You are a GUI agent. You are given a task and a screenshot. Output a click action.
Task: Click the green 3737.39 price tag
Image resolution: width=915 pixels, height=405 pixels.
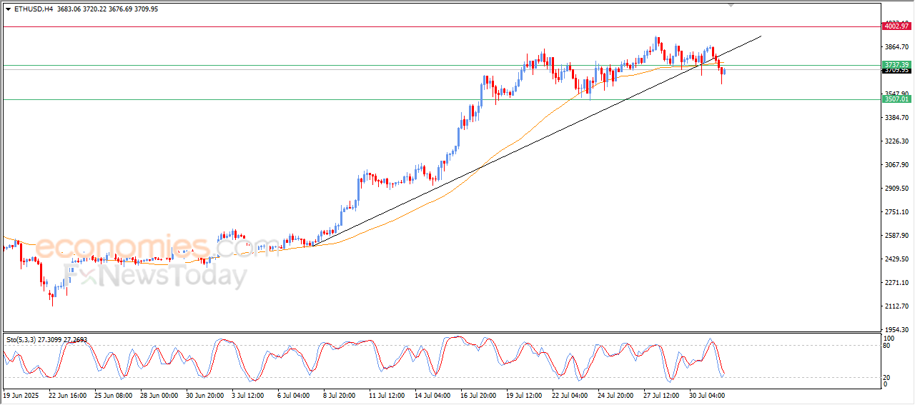896,64
